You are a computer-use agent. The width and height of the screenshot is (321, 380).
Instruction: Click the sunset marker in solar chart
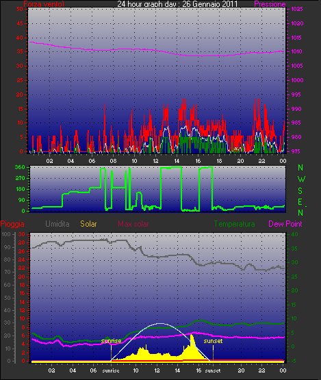[213, 341]
